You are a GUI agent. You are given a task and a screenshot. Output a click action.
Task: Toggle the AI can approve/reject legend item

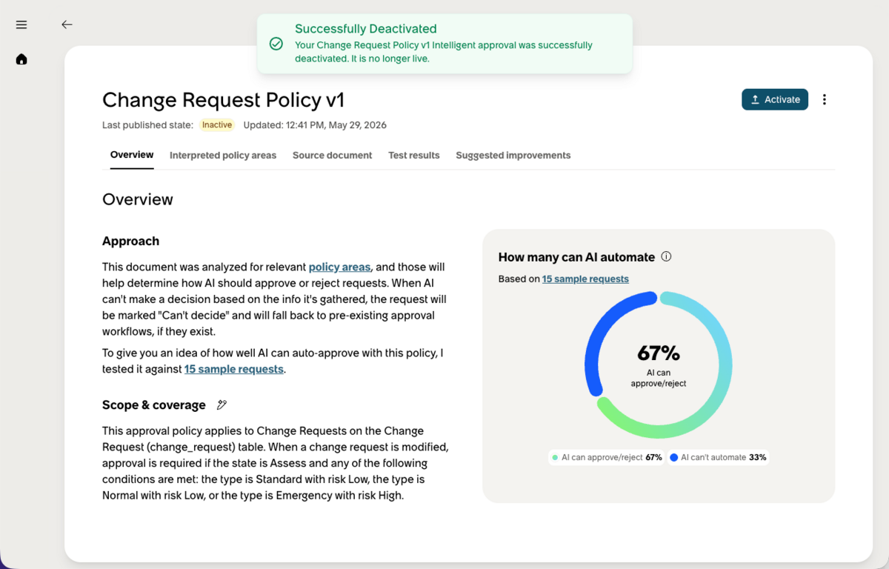[x=607, y=458]
